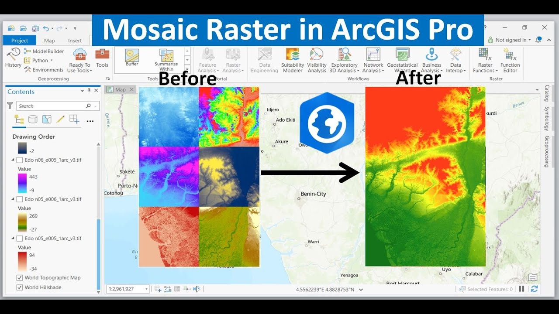Screen dimensions: 559x314
Task: Toggle Edo n05_e005_1arc_v3.tif layer visibility
Action: tap(19, 239)
